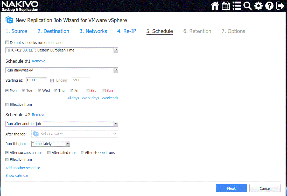Enable Effective from under Schedule #2

[7, 160]
